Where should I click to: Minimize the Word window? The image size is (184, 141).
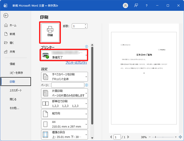[x=157, y=6]
